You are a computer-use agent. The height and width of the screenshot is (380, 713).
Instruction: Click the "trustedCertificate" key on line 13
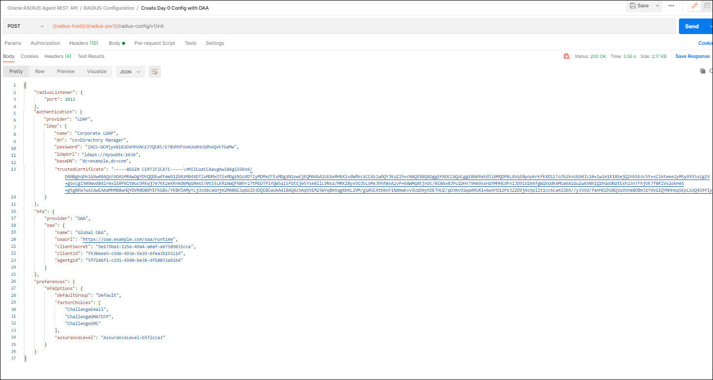pos(80,169)
